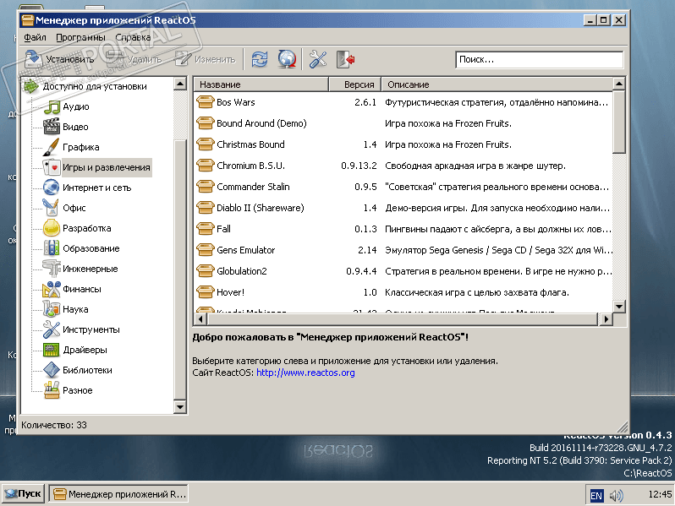Click the category tree scroll-down arrow

[180, 406]
